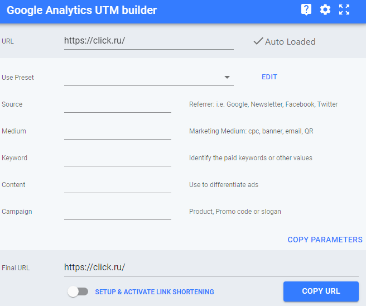Screen dimensions: 366x306
Task: Focus the URL input field
Action: pyautogui.click(x=148, y=41)
